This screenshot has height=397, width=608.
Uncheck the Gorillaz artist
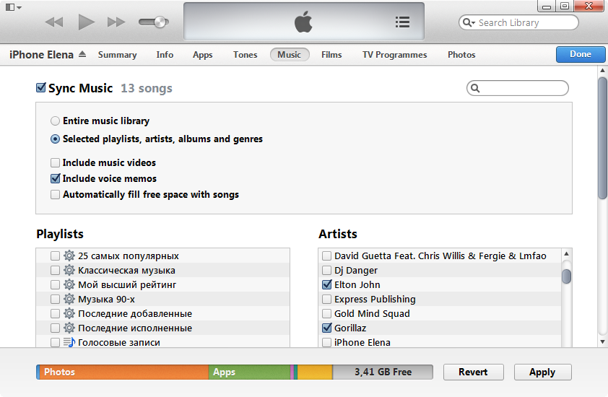327,328
